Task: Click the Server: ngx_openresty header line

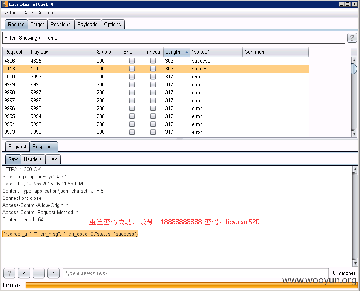Action: click(35, 177)
